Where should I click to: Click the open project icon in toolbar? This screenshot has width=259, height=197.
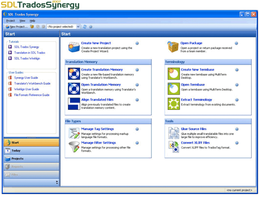[x=32, y=27]
